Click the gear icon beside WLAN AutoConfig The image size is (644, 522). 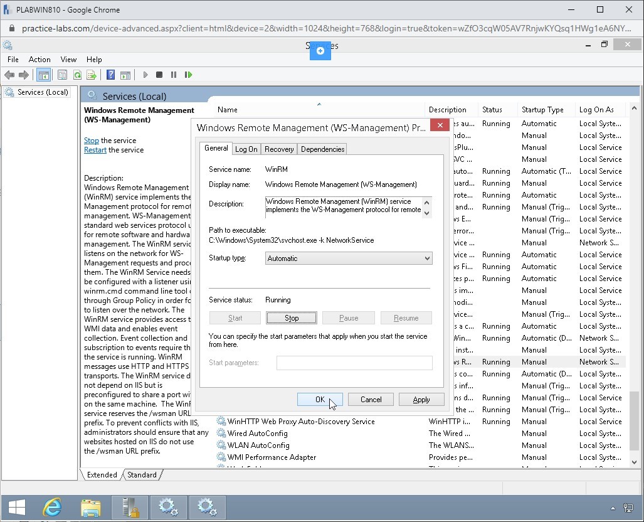click(x=221, y=445)
